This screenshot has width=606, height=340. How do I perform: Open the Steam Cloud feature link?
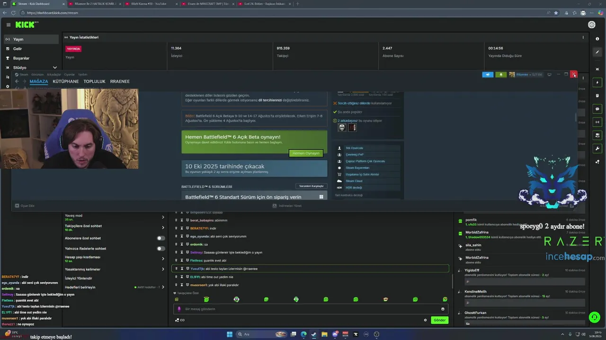tap(354, 181)
